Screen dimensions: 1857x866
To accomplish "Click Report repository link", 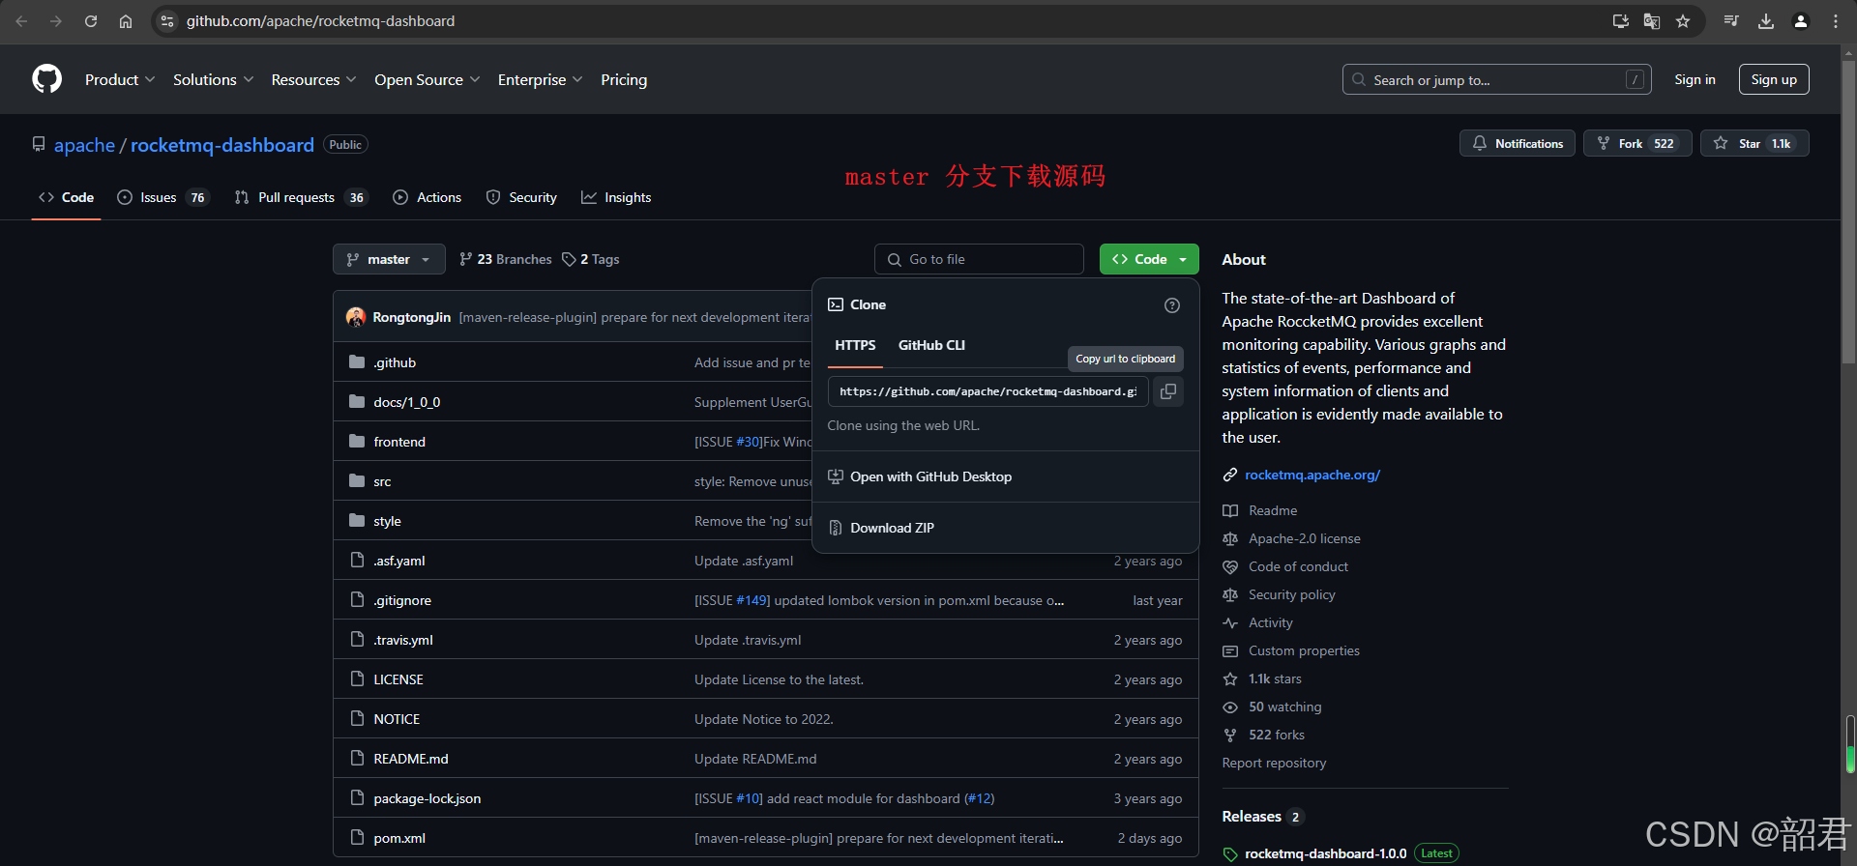I will tap(1274, 763).
